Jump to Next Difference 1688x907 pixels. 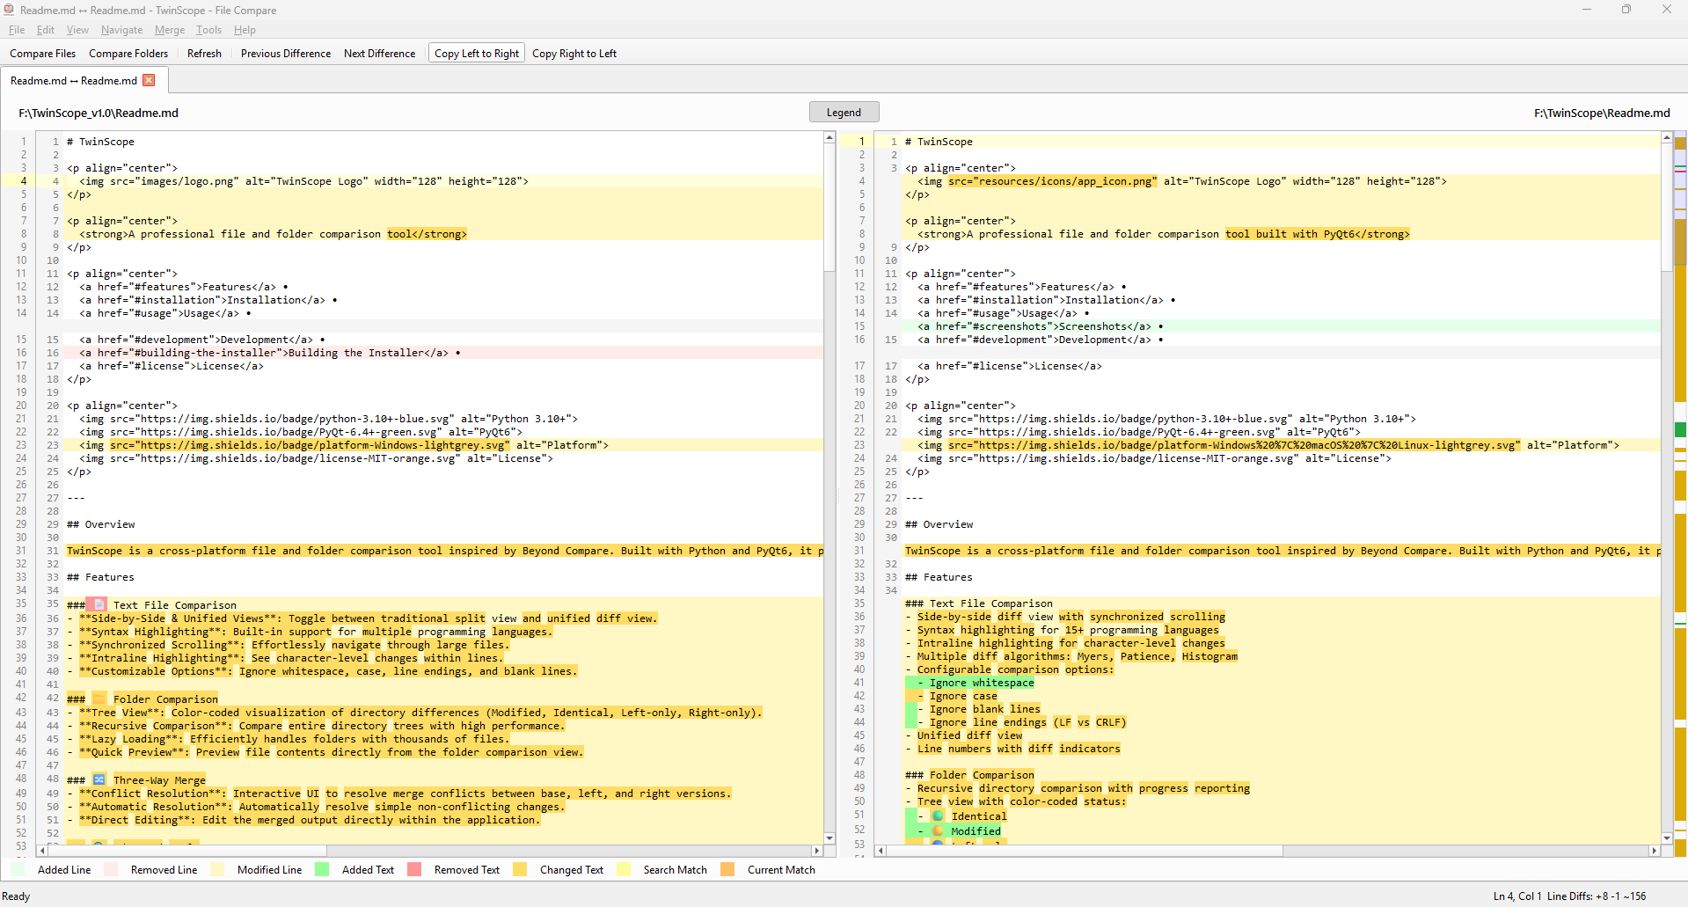tap(379, 54)
